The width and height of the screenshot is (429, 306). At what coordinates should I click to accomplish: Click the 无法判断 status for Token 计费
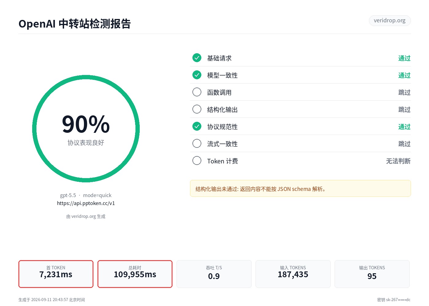[x=398, y=161]
